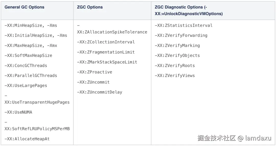Click the ZGC Options column header

90,7
